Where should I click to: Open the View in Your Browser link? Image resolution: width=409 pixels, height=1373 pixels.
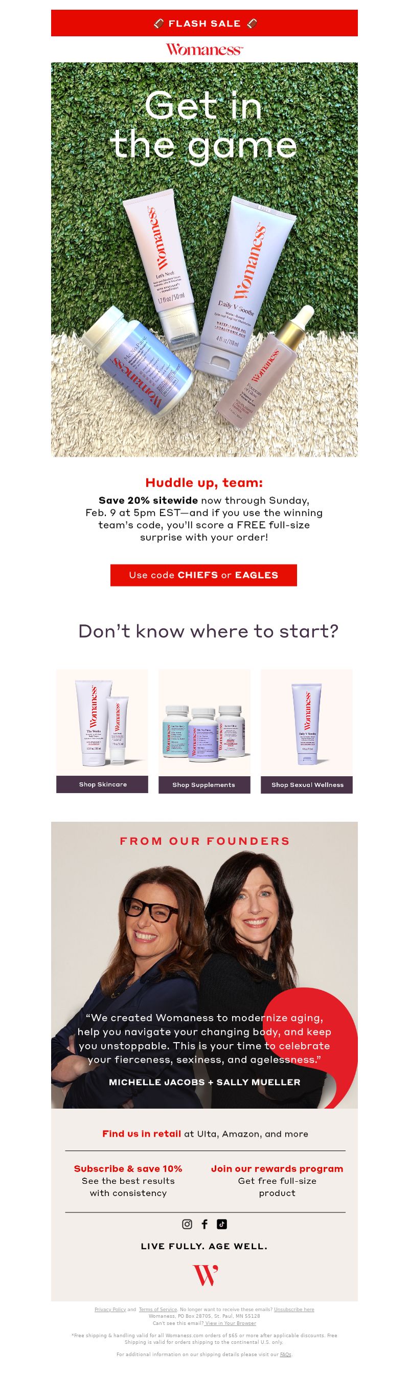click(x=230, y=1323)
